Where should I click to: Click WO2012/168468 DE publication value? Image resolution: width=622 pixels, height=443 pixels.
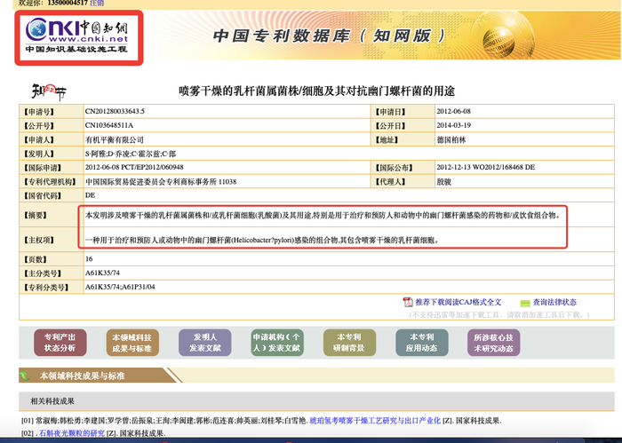point(485,167)
